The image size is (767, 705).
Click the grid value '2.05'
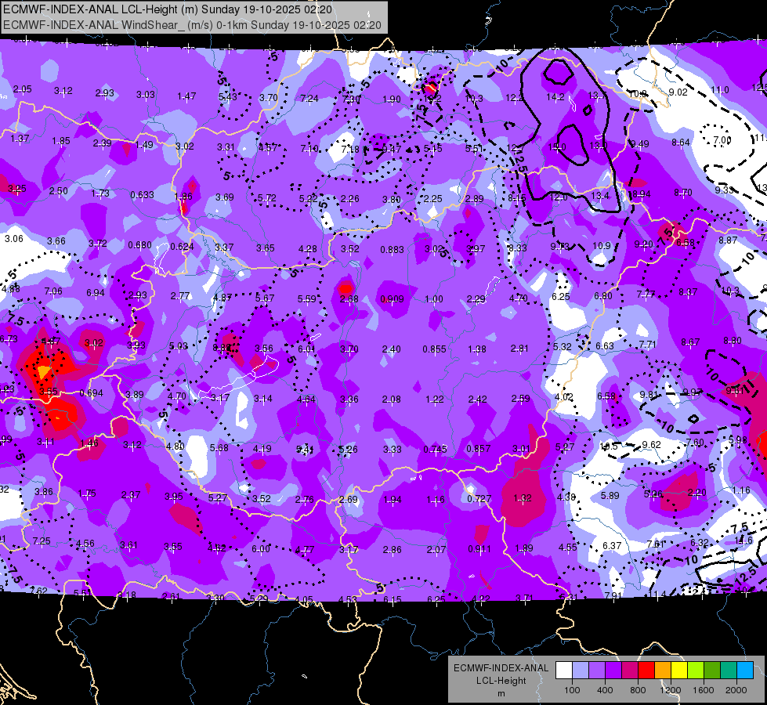click(23, 89)
